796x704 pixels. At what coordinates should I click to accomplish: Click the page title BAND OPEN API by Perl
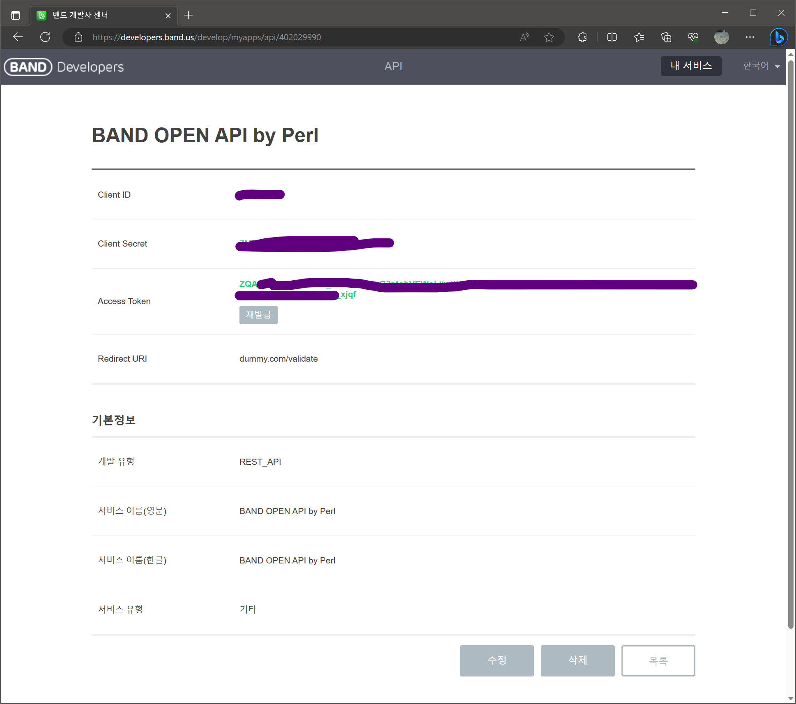[205, 136]
